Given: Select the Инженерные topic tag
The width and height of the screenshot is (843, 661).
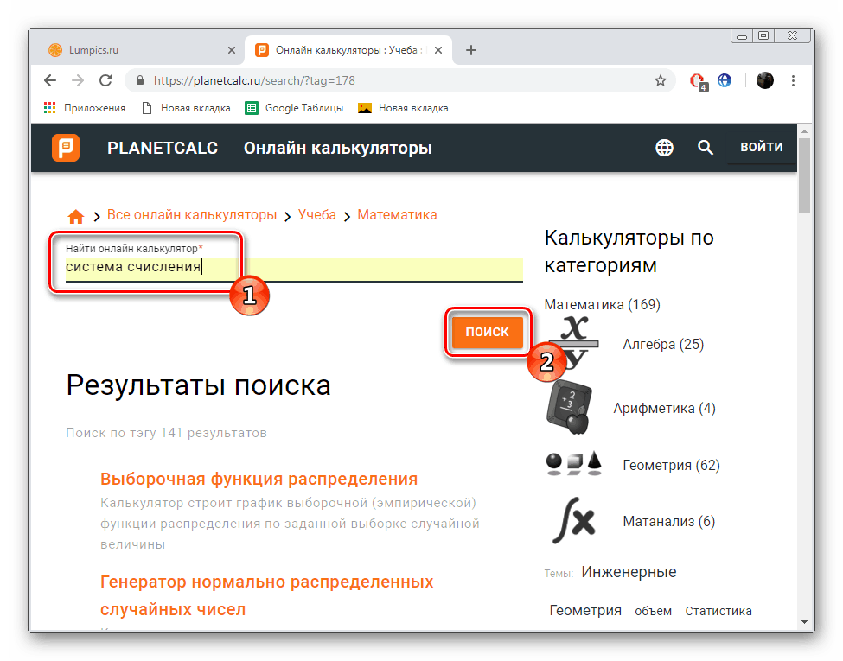Looking at the screenshot, I should [629, 572].
